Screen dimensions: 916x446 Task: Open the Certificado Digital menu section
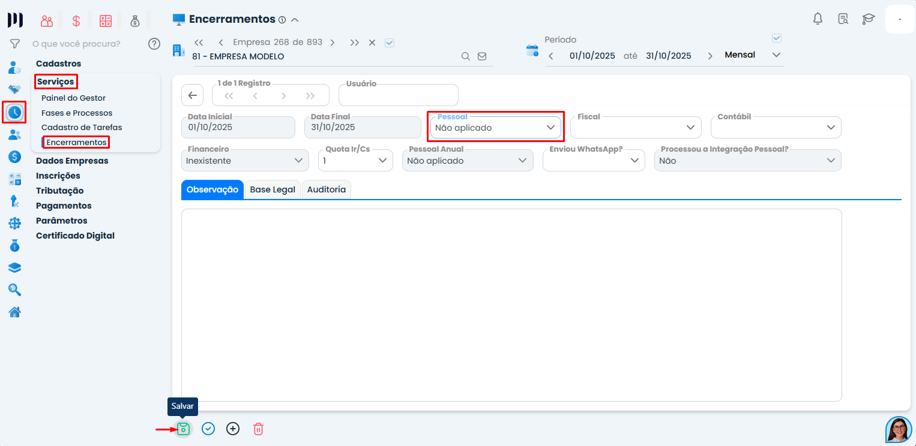[x=75, y=236]
